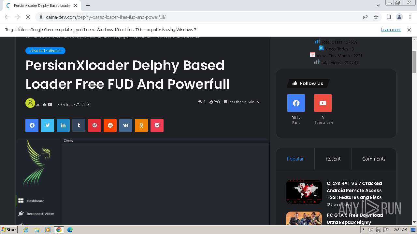Bookmark this page with the star

(376, 17)
